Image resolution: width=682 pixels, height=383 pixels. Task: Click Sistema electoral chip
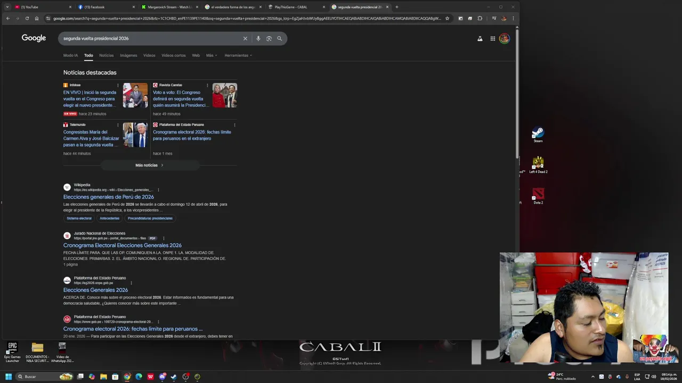(79, 218)
